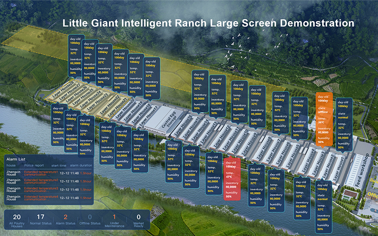
Task: Open the Extended temperature4 alarm row
Action: [41, 197]
